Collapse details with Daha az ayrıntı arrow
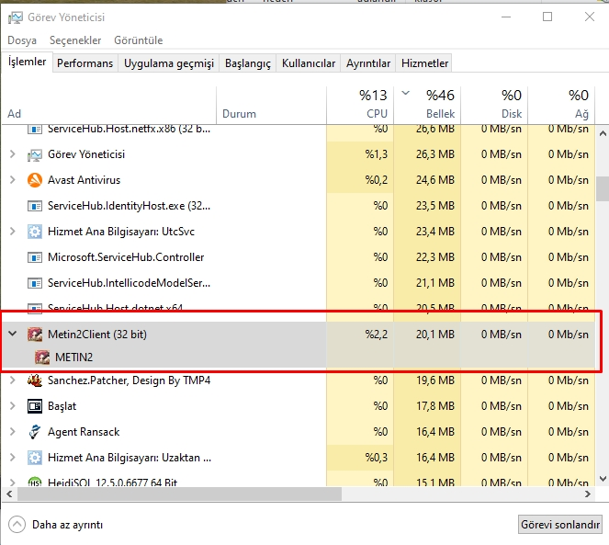609x545 pixels. pos(17,525)
